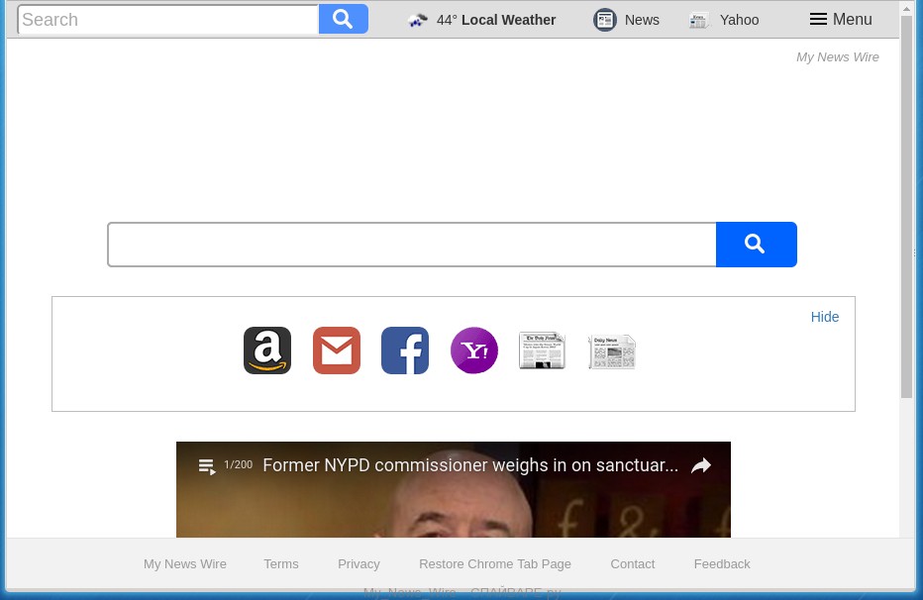Open the Contact footer link
The width and height of the screenshot is (923, 600).
pos(632,564)
